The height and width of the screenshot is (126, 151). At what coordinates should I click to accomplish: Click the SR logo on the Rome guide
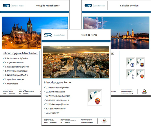coord(48,35)
